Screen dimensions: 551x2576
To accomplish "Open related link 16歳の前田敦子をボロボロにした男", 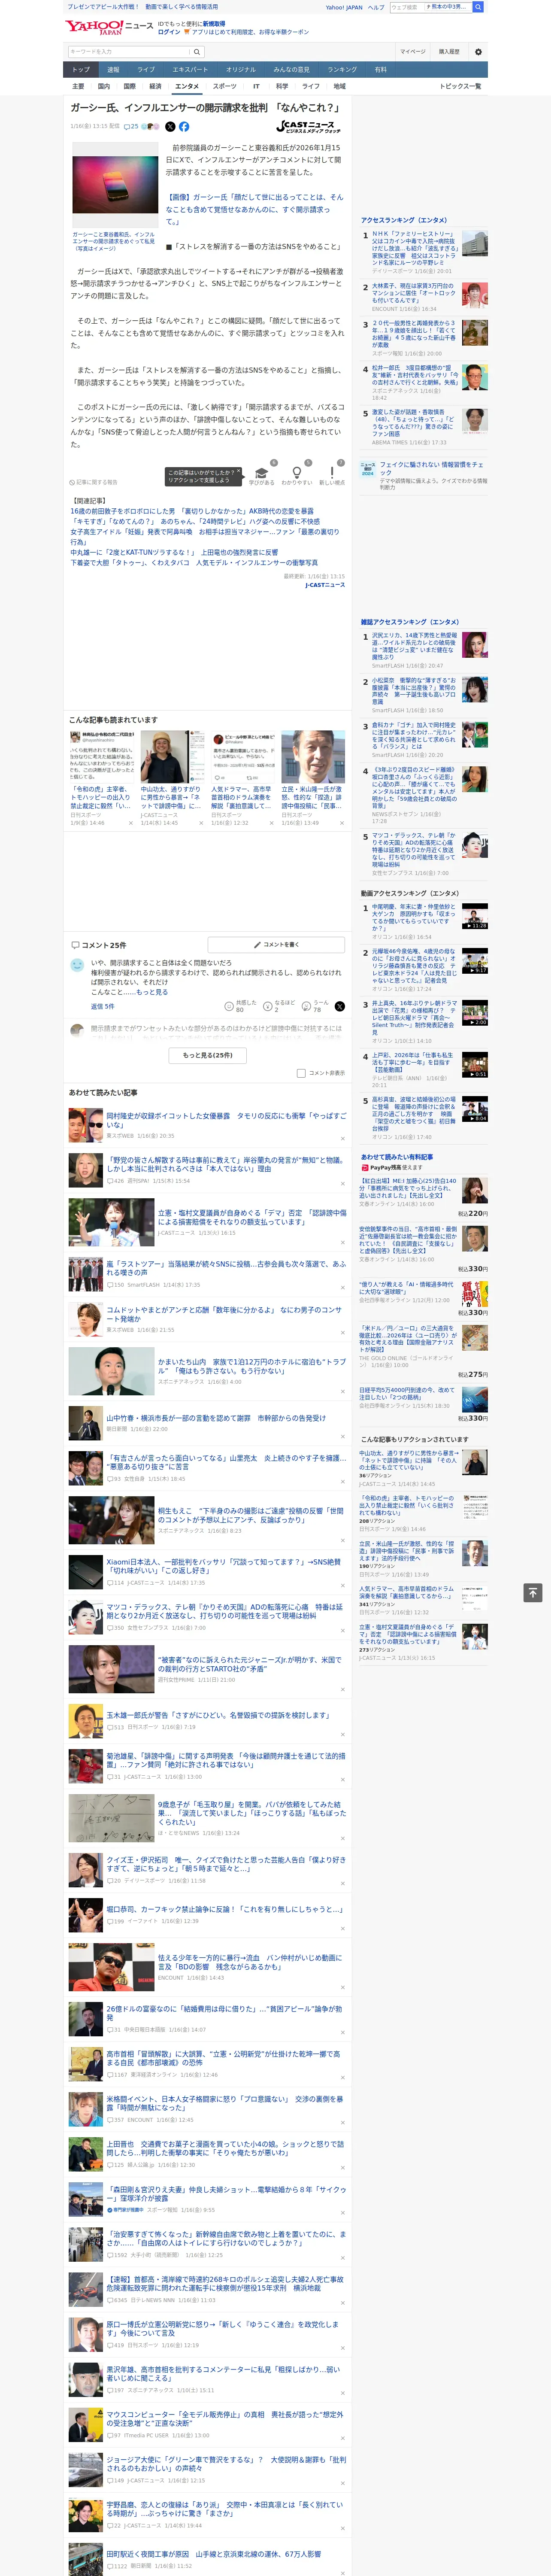I will pyautogui.click(x=192, y=511).
